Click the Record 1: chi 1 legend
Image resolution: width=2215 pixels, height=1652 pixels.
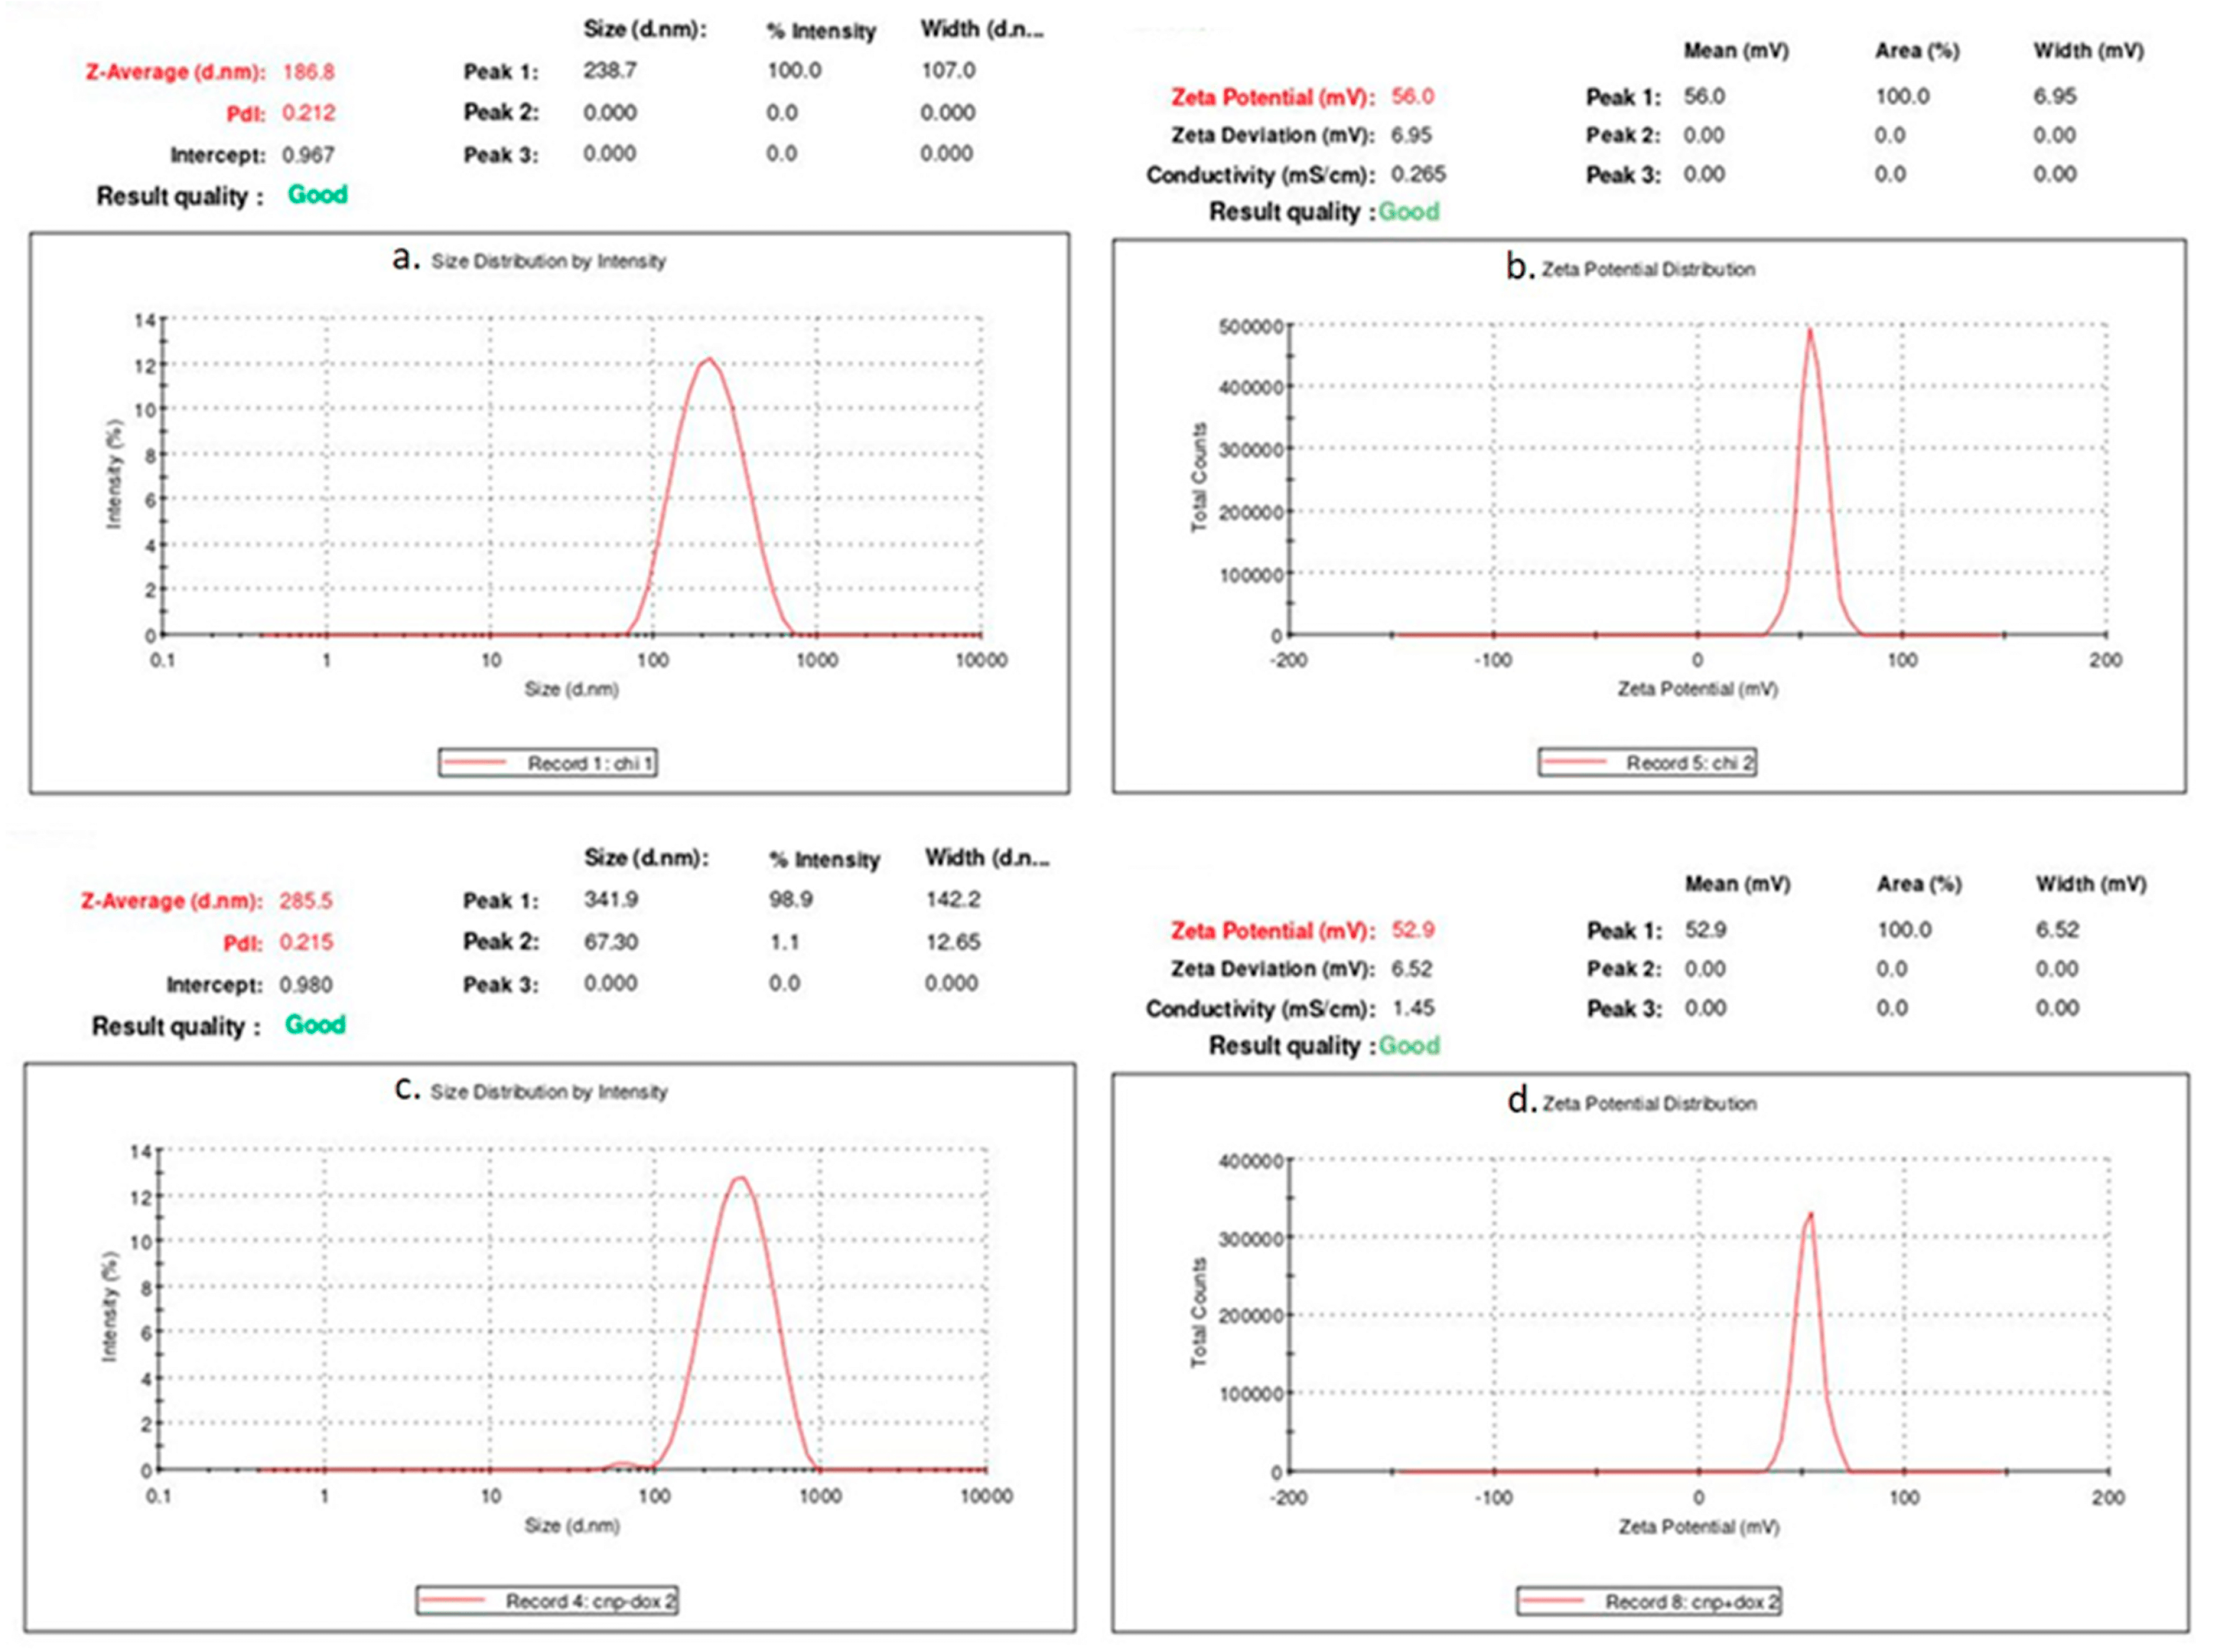tap(547, 763)
